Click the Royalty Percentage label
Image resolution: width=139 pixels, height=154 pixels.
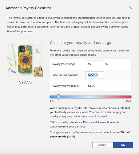64,64
